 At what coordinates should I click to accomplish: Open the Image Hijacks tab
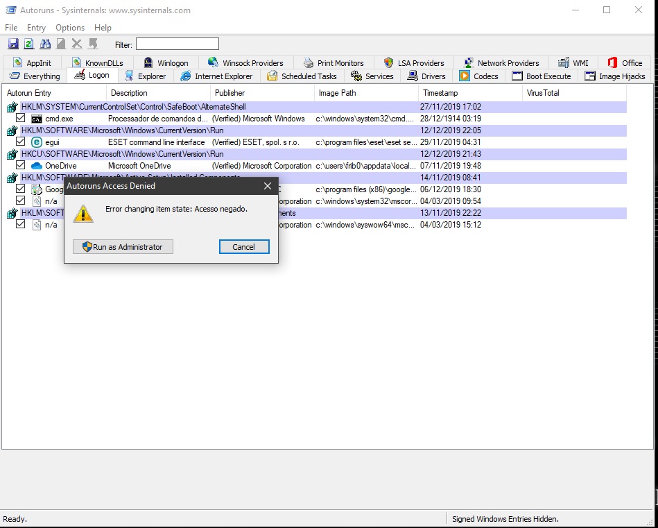point(614,76)
